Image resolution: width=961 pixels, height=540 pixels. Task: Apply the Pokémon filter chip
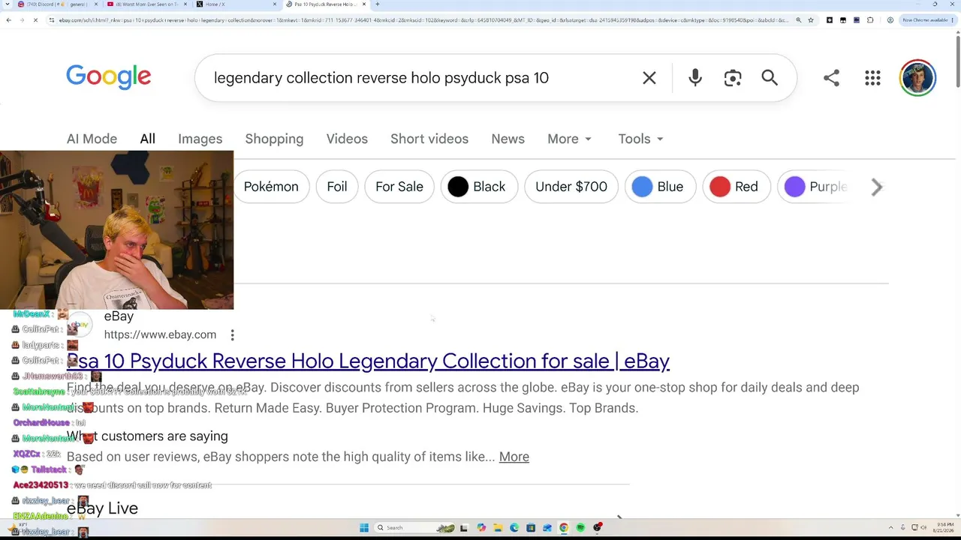coord(271,187)
